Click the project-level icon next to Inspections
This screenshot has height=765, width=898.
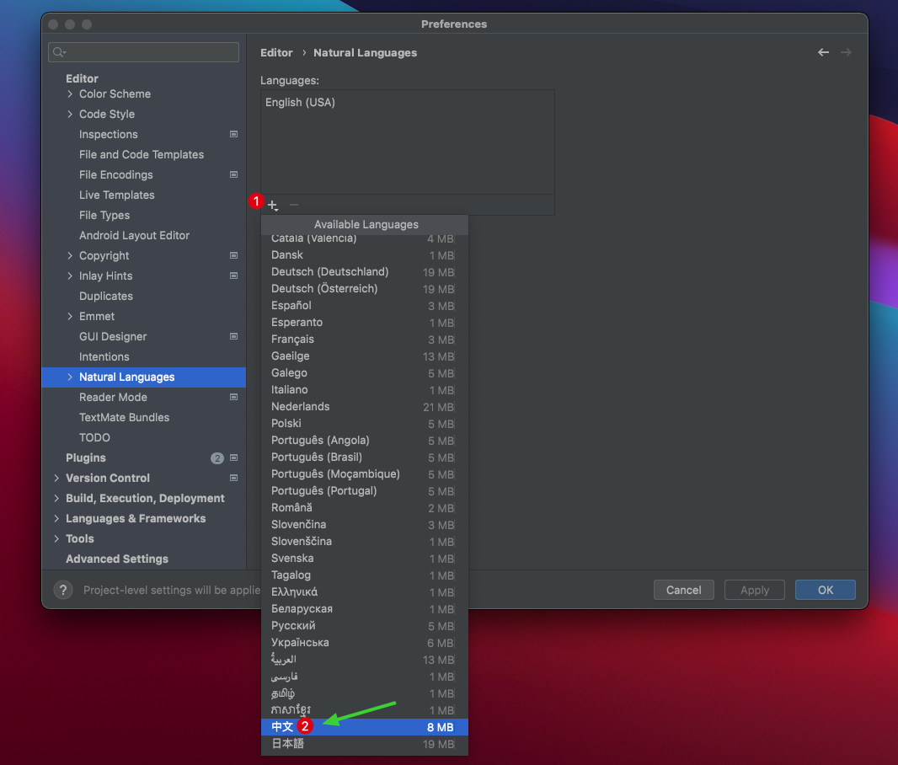click(233, 134)
